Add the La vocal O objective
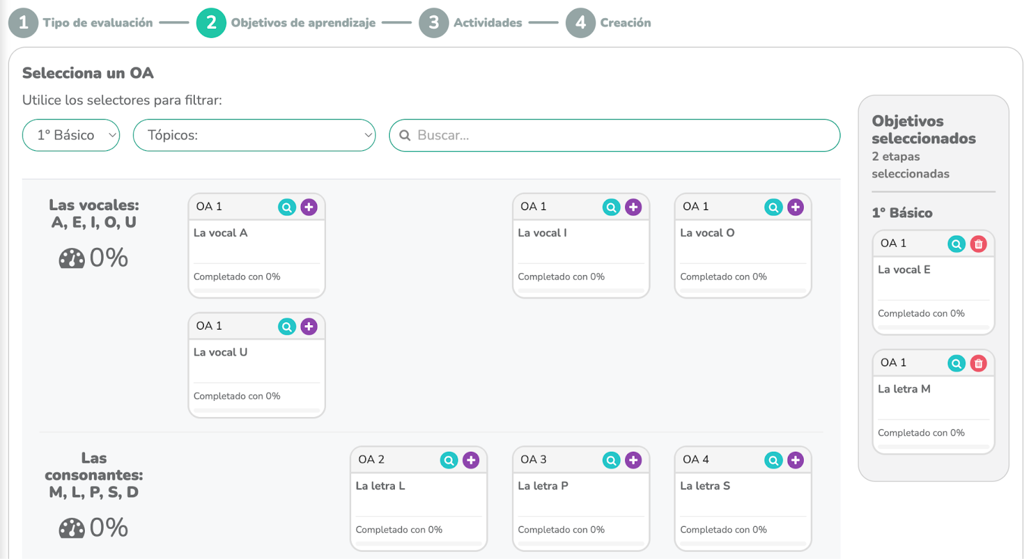 (795, 207)
